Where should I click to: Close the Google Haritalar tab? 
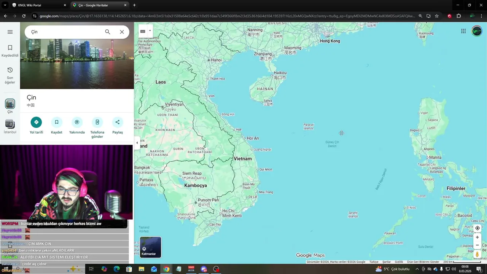126,5
